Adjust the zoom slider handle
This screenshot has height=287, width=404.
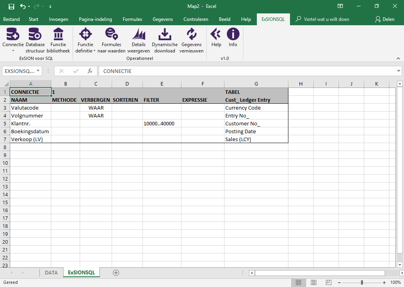(362, 283)
